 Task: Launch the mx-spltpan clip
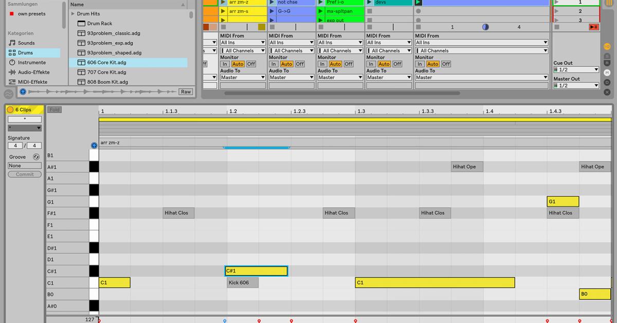click(321, 11)
